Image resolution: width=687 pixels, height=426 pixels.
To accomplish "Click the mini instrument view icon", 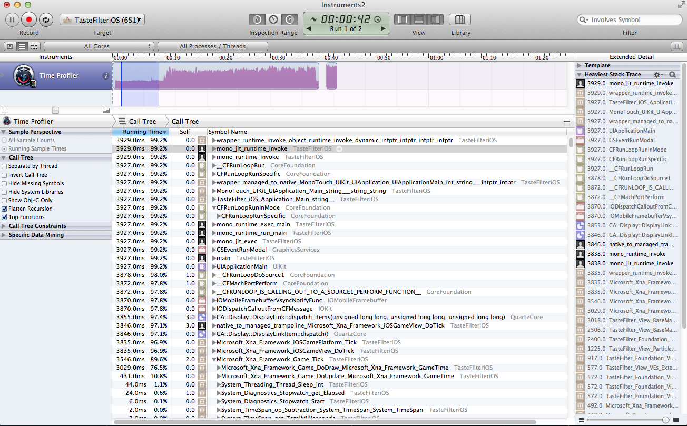I will pos(5,110).
